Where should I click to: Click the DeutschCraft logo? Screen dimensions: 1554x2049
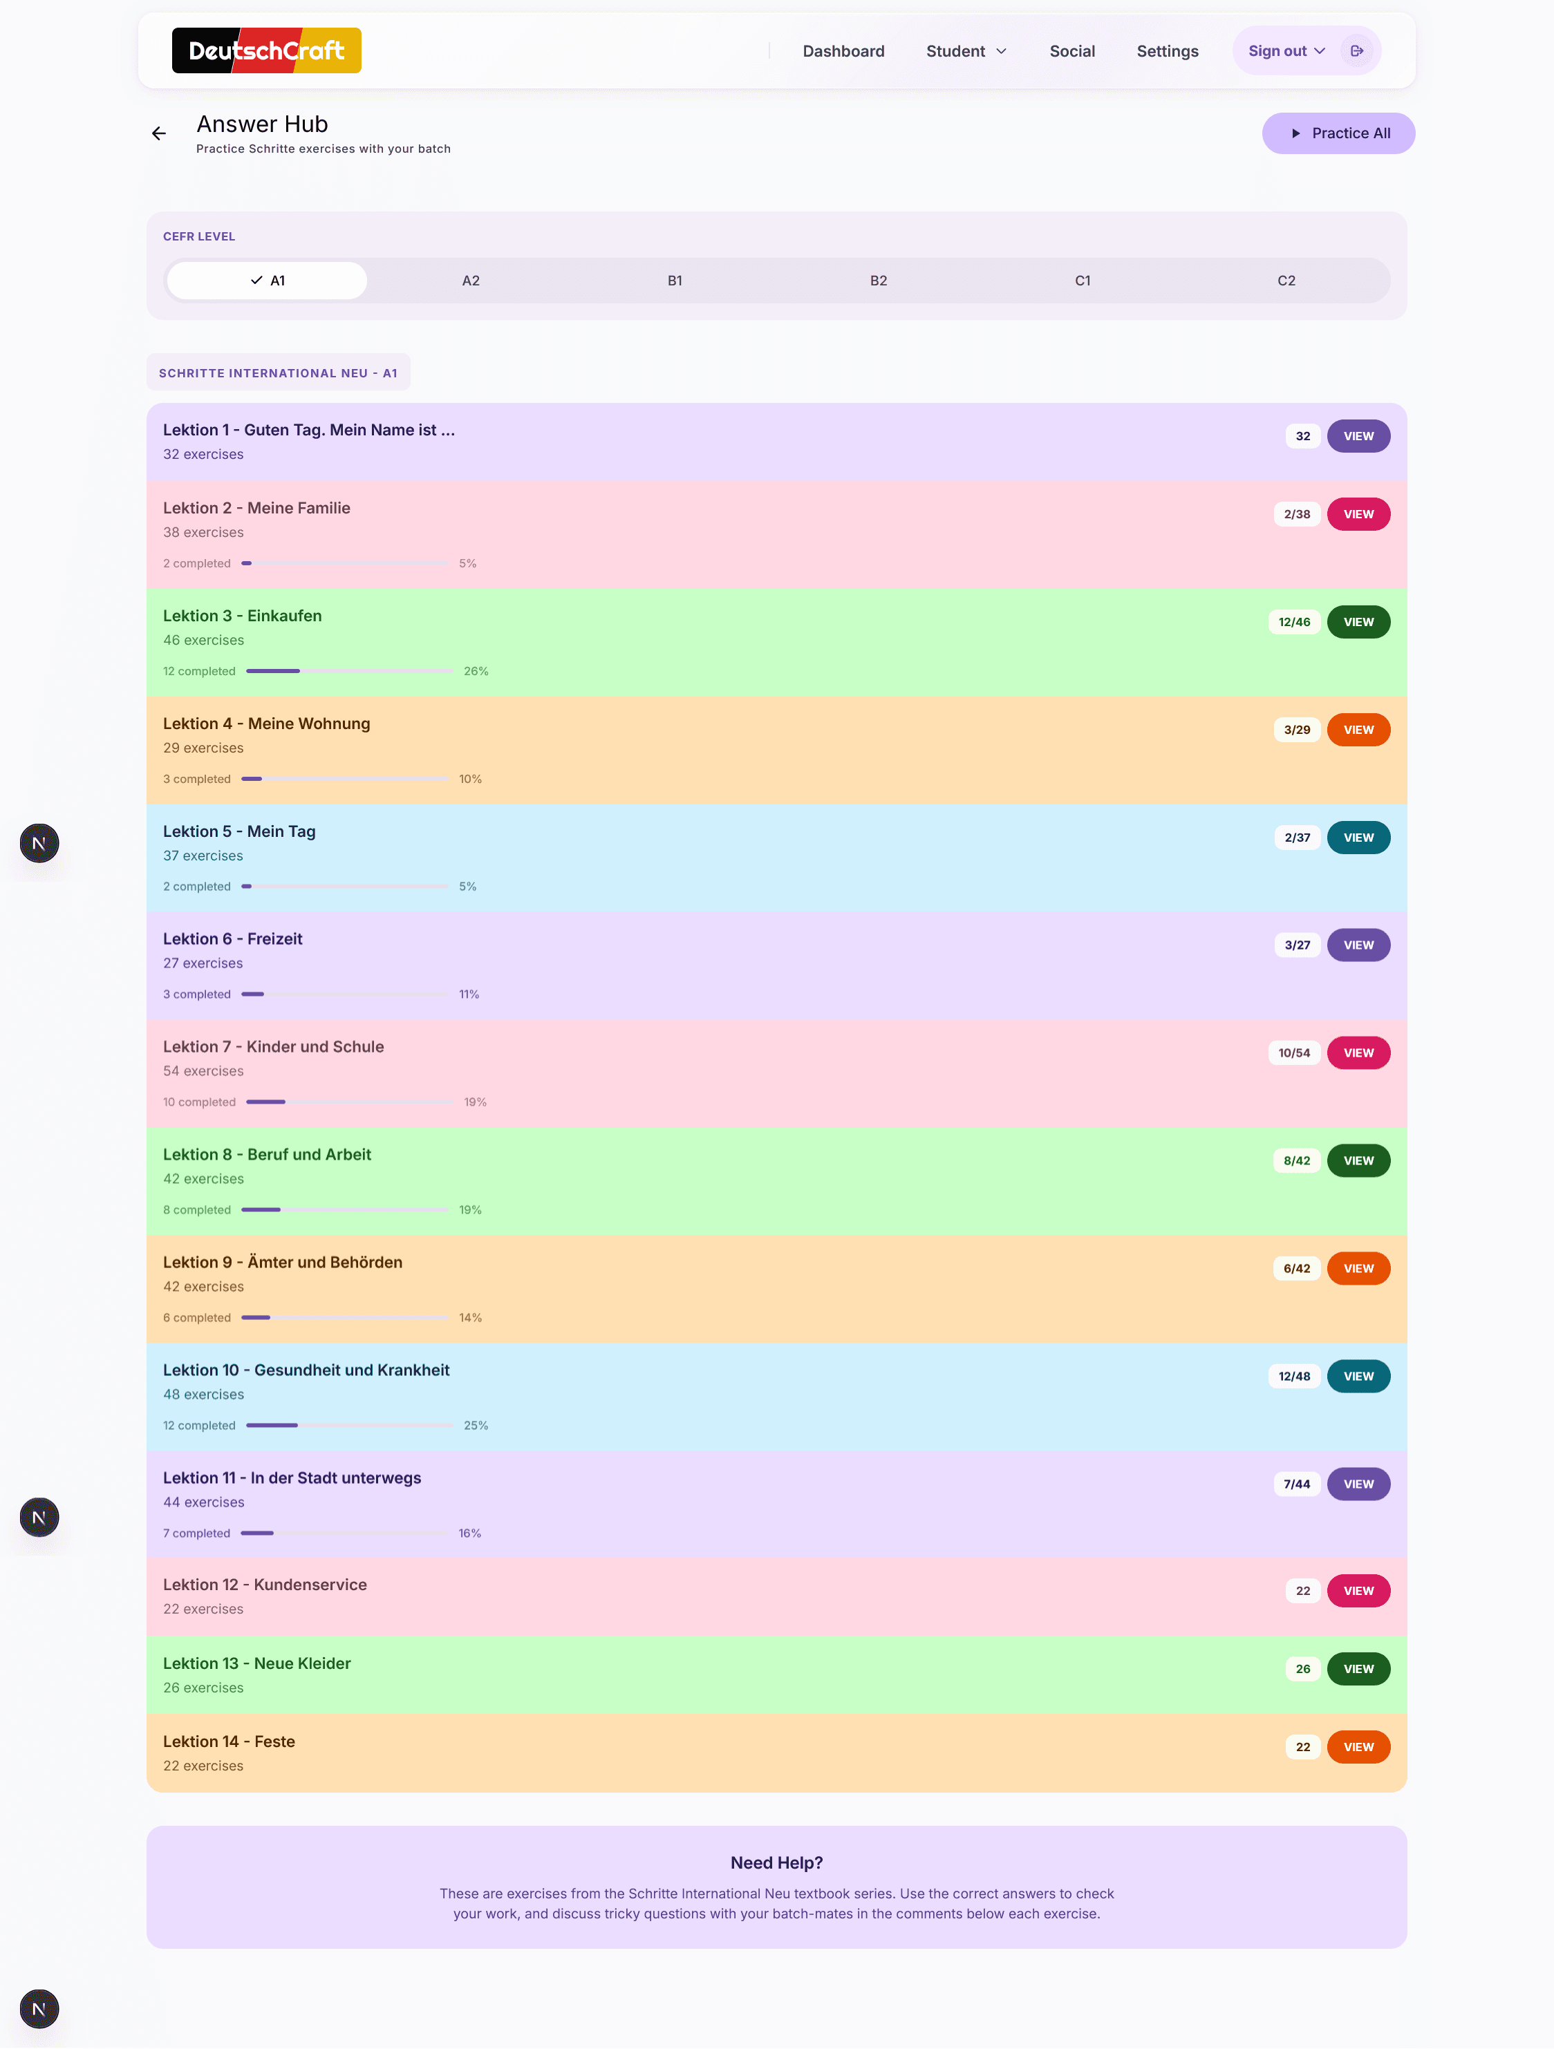[266, 50]
